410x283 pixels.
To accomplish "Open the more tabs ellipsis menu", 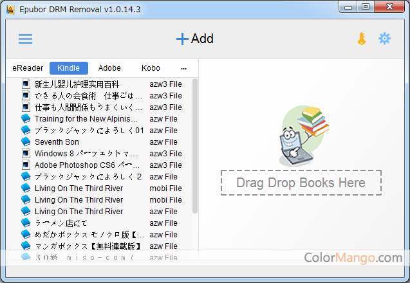I will (184, 69).
